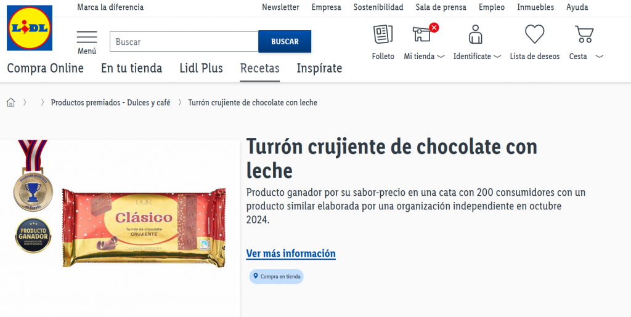The width and height of the screenshot is (631, 317).
Task: Open the Empleo link
Action: pyautogui.click(x=492, y=7)
